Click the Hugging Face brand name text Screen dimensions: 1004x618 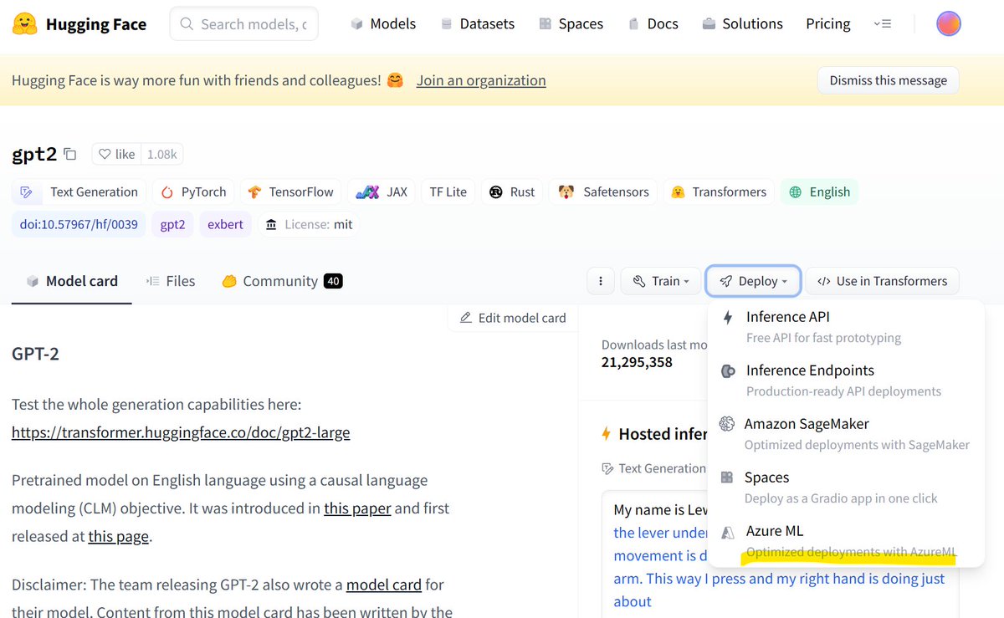tap(96, 24)
